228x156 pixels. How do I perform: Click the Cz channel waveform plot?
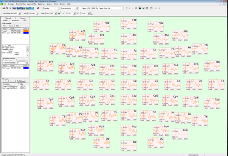129,85
